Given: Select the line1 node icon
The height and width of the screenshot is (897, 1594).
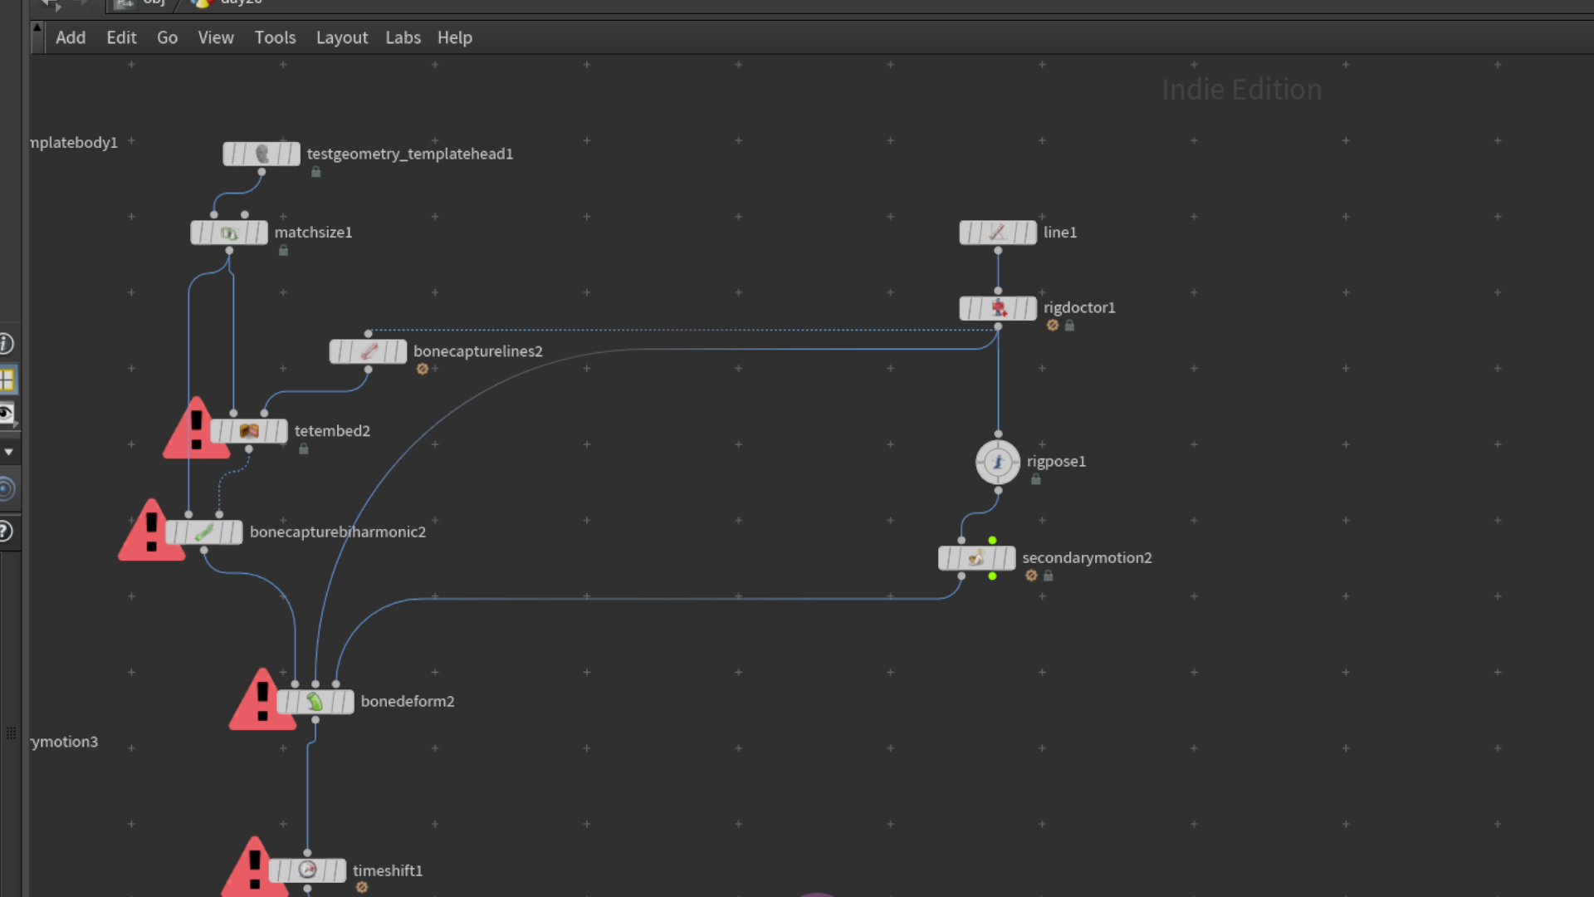Looking at the screenshot, I should tap(998, 233).
